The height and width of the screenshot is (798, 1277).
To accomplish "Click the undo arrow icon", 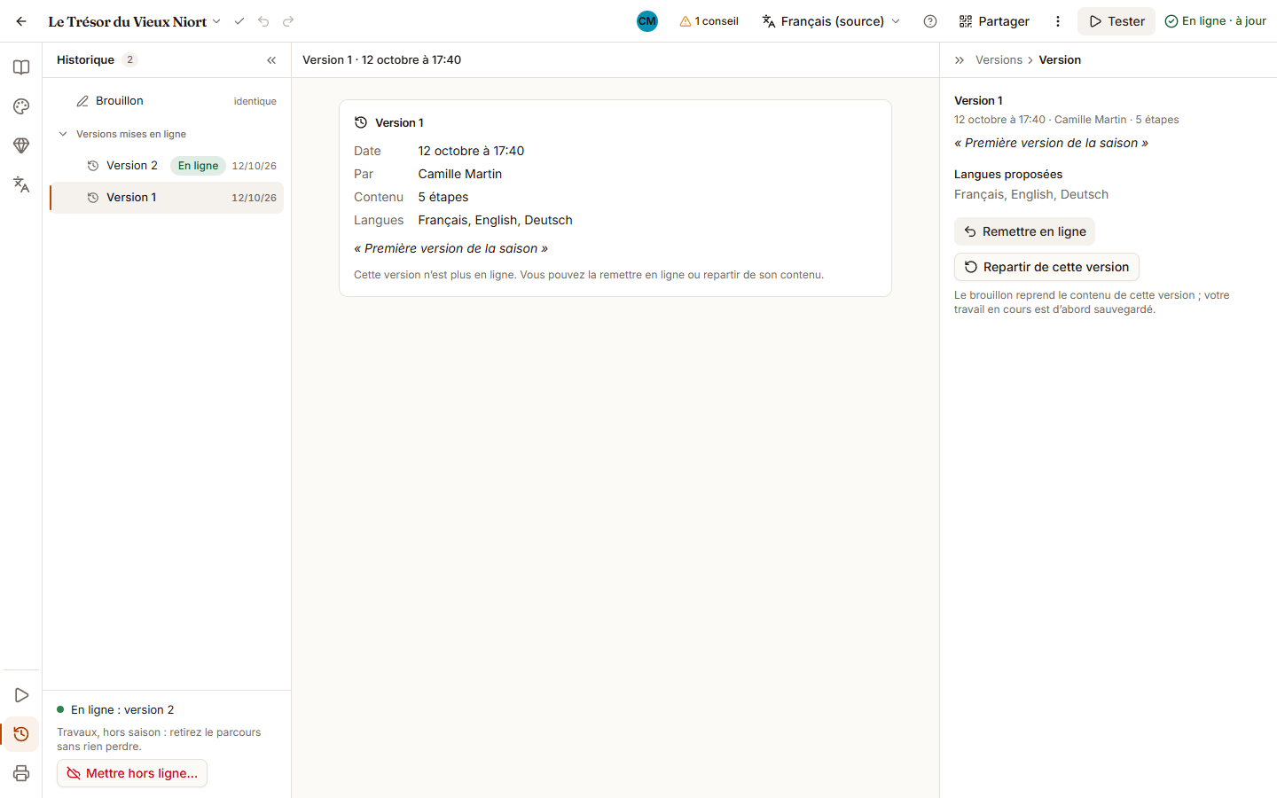I will pyautogui.click(x=263, y=21).
